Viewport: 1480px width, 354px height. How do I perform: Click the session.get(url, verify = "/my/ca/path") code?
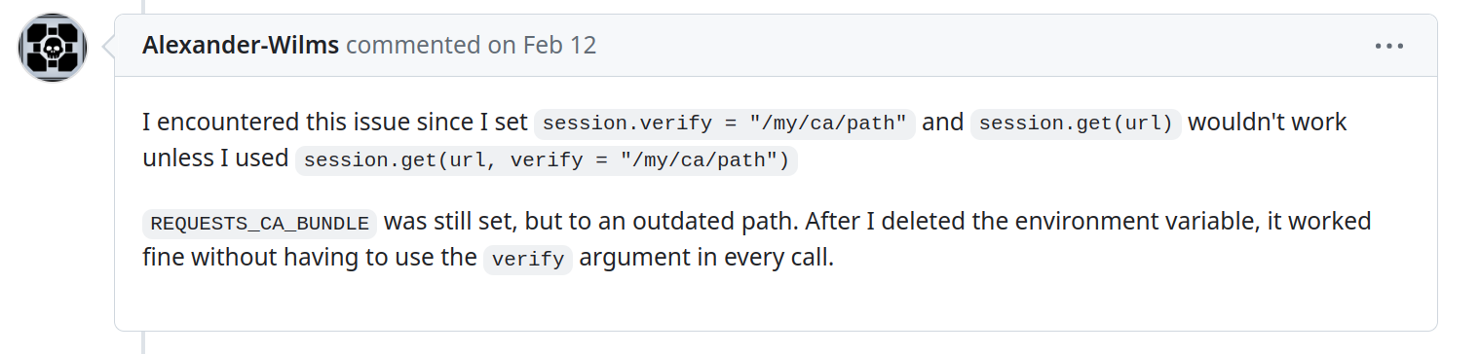tap(546, 160)
